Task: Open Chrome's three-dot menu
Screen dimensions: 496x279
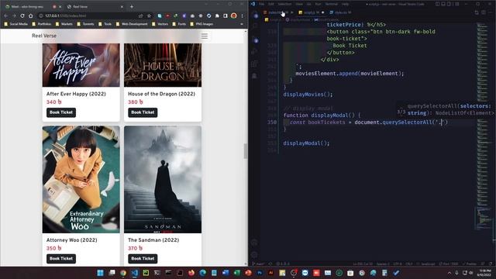Action: point(243,15)
